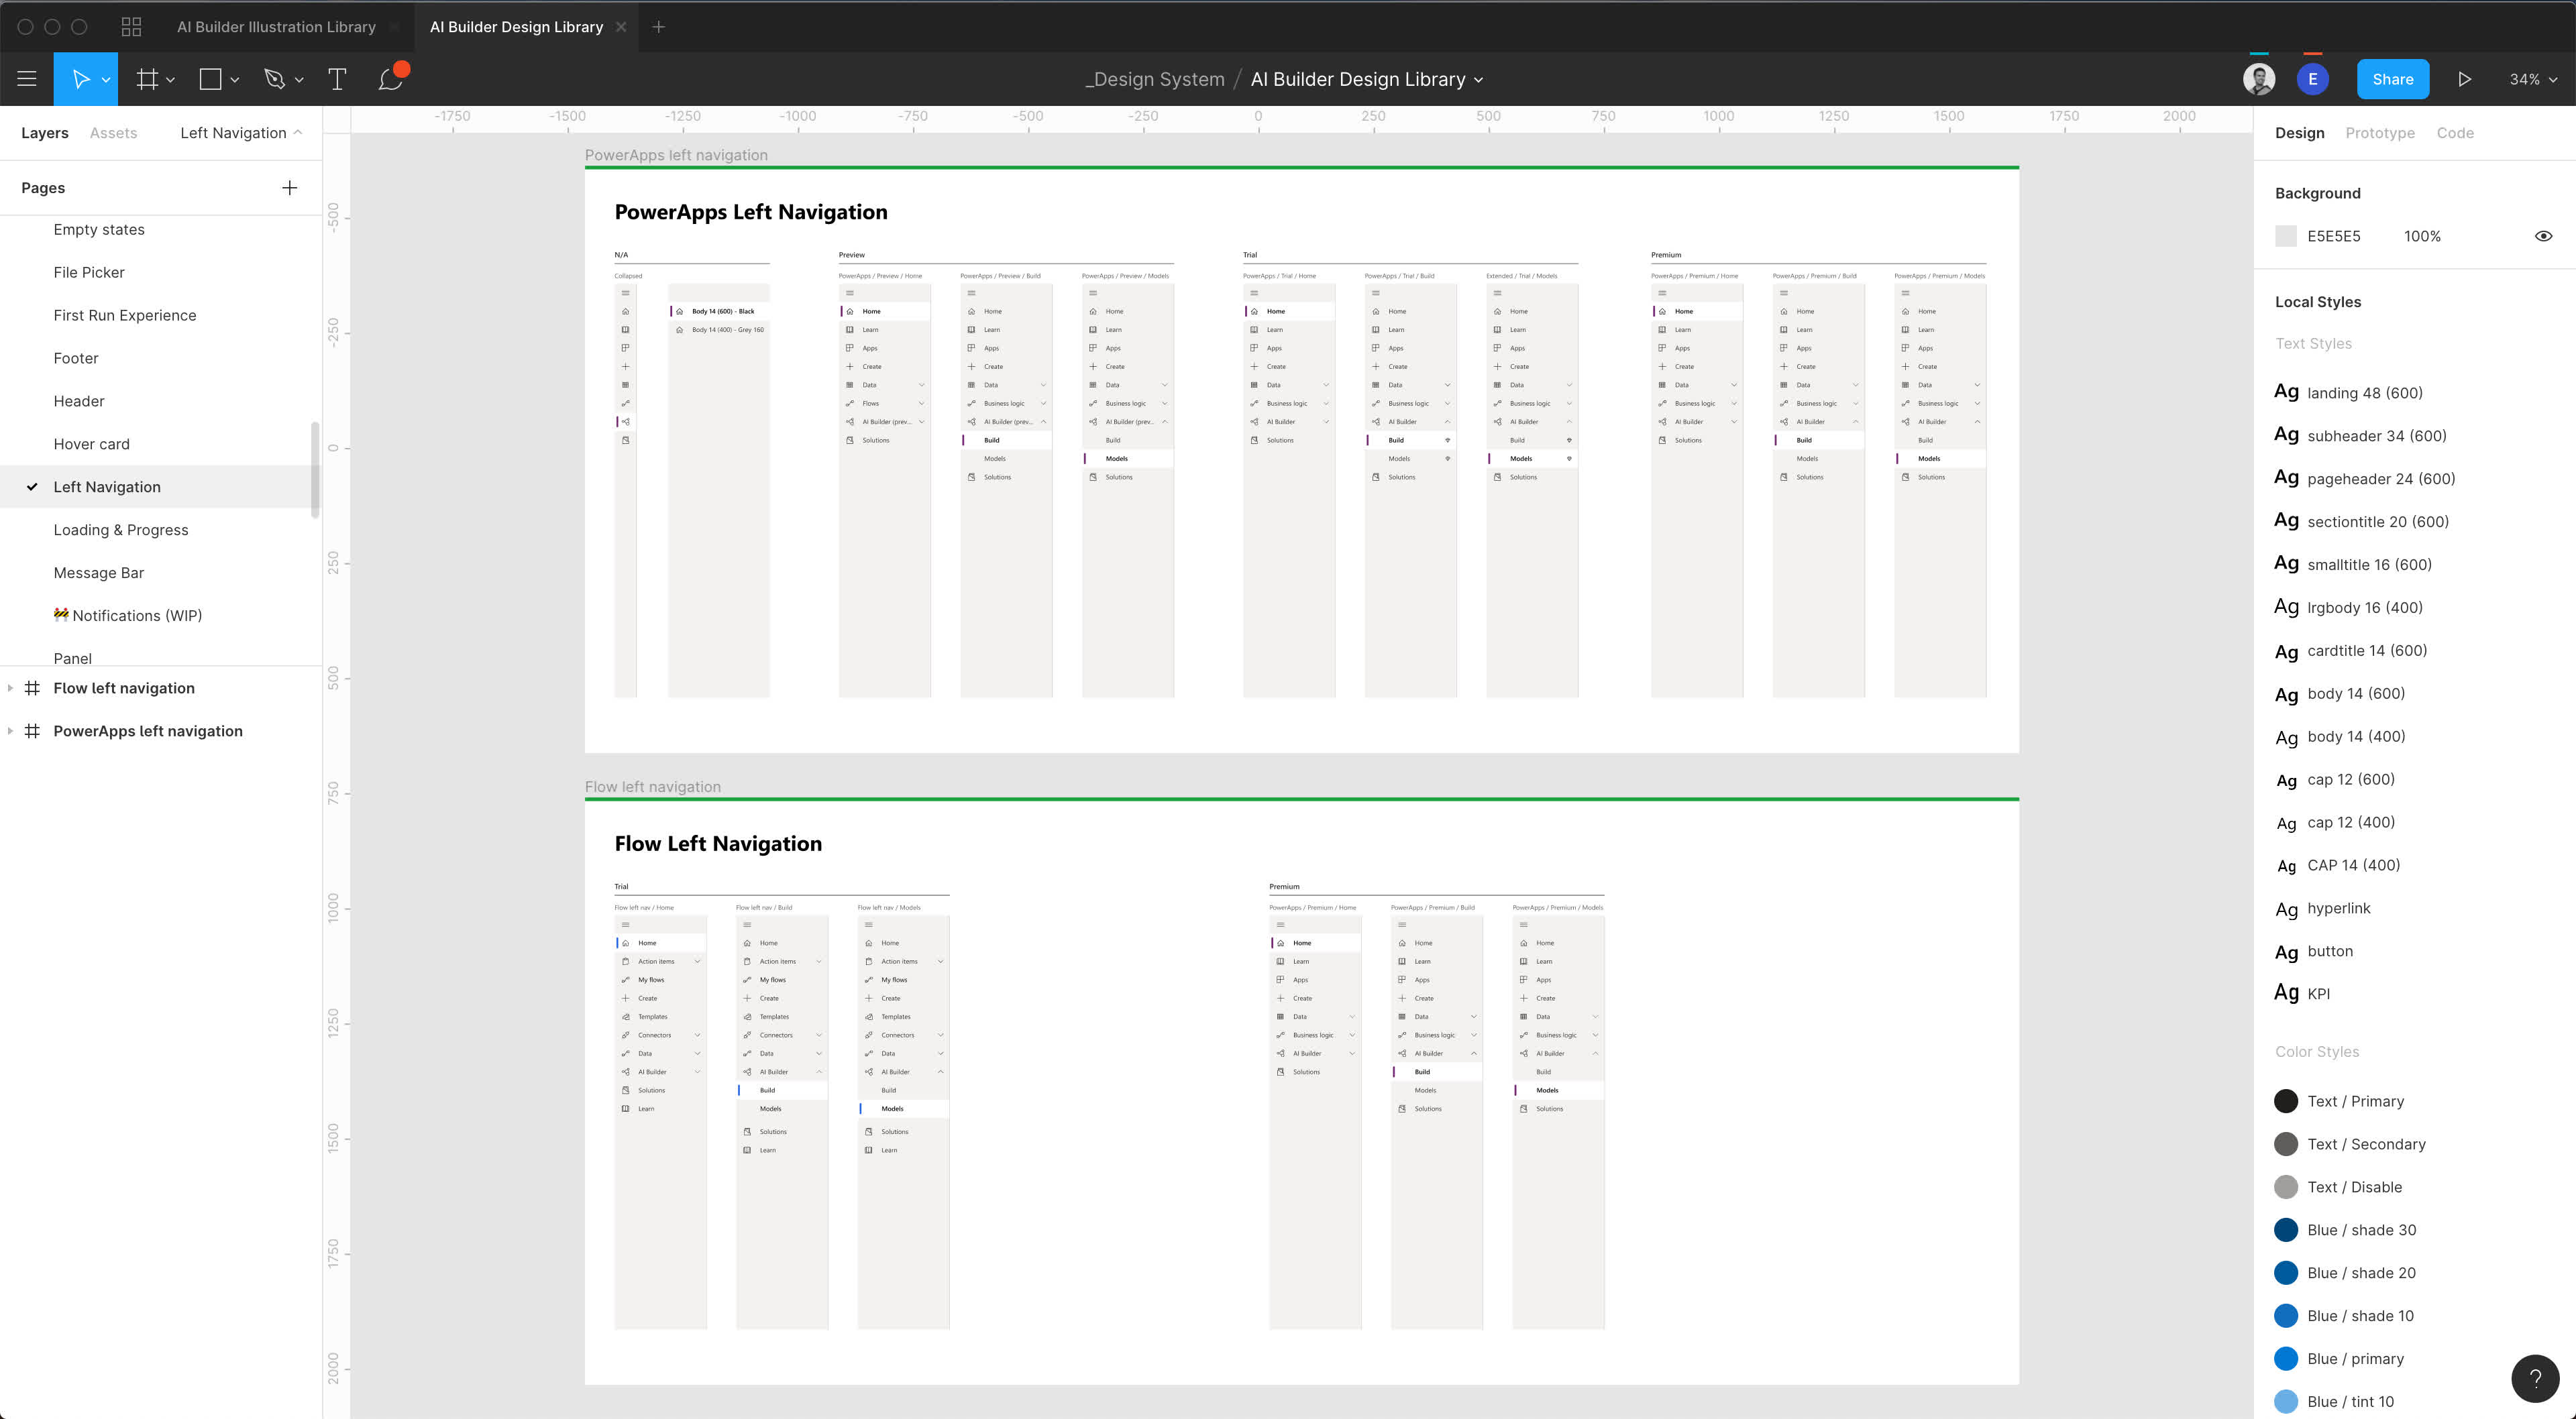Select the Frame tool
Image resolution: width=2576 pixels, height=1419 pixels.
click(x=147, y=79)
